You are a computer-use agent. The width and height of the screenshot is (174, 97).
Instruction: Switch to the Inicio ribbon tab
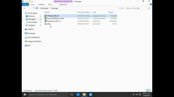pos(32,4)
